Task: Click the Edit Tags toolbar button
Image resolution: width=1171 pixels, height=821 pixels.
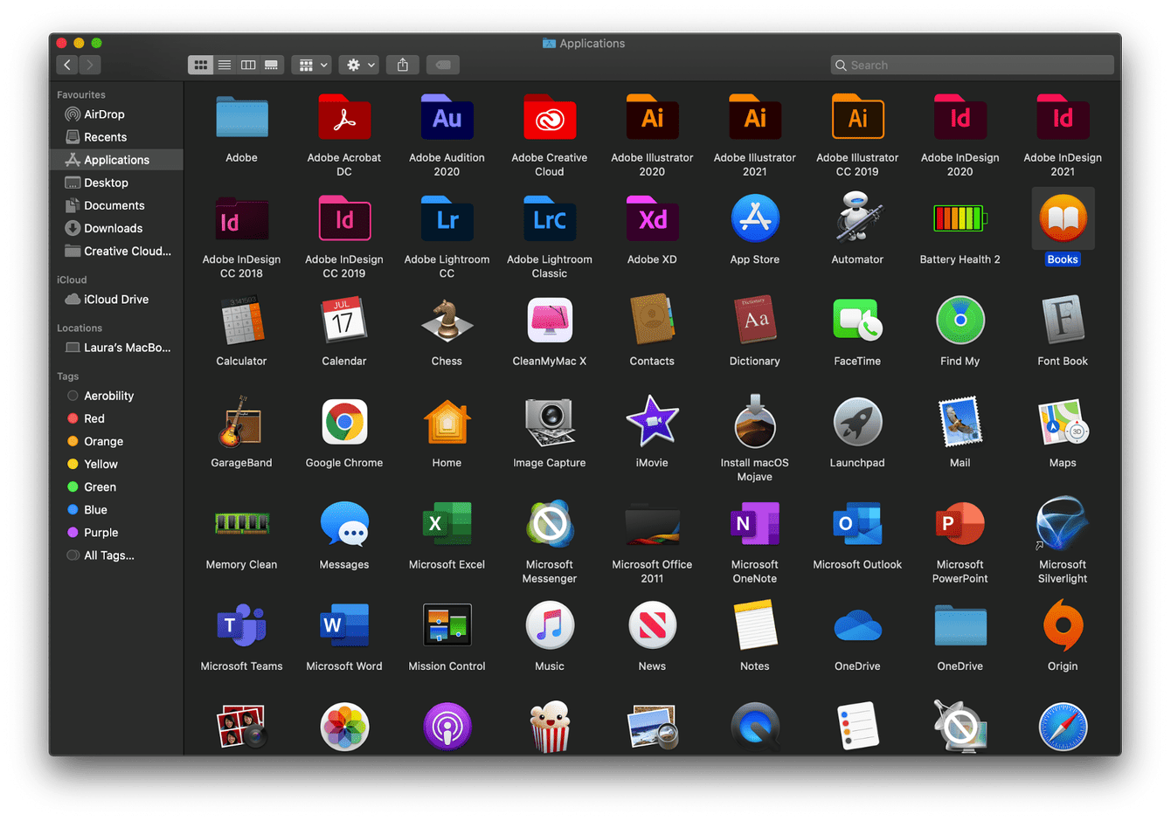Action: pyautogui.click(x=443, y=65)
